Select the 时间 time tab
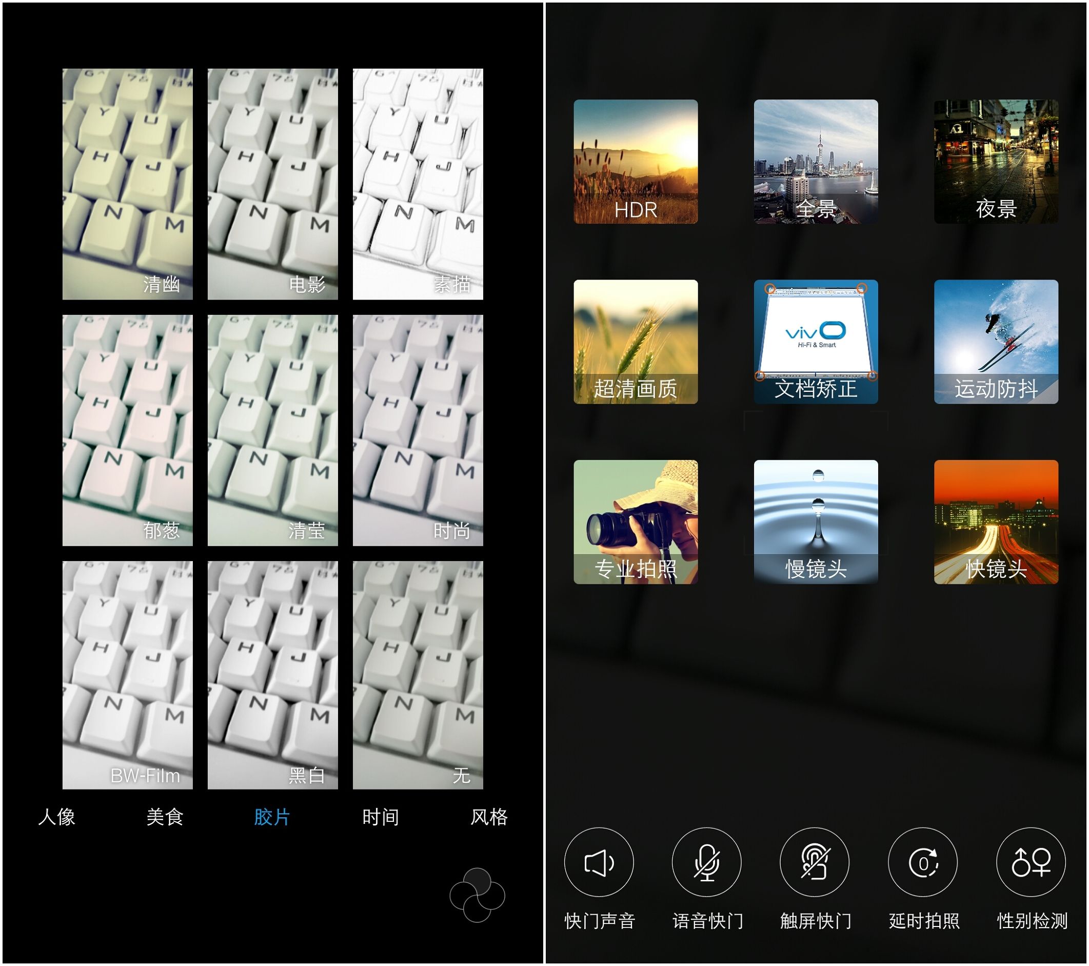 click(381, 817)
